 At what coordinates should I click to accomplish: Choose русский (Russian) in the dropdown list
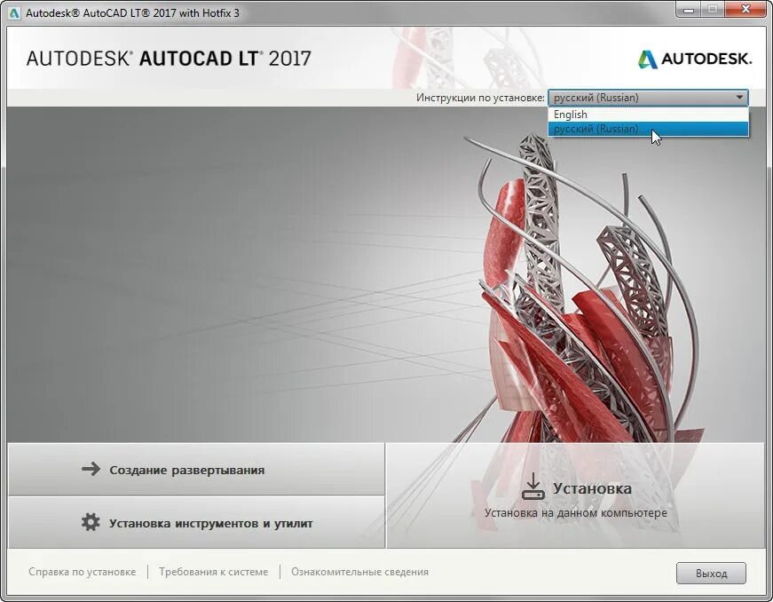point(648,129)
